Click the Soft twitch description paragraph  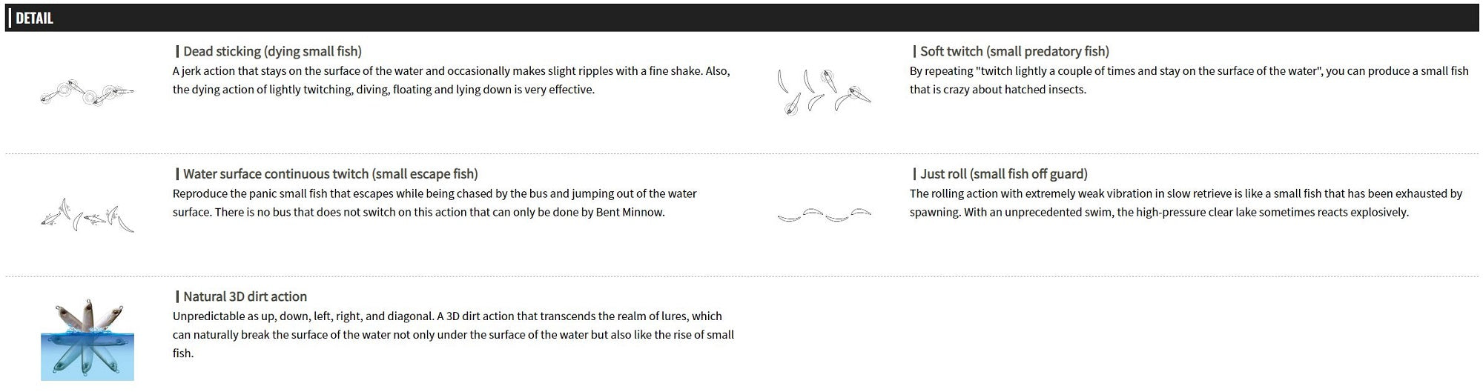pos(1189,80)
